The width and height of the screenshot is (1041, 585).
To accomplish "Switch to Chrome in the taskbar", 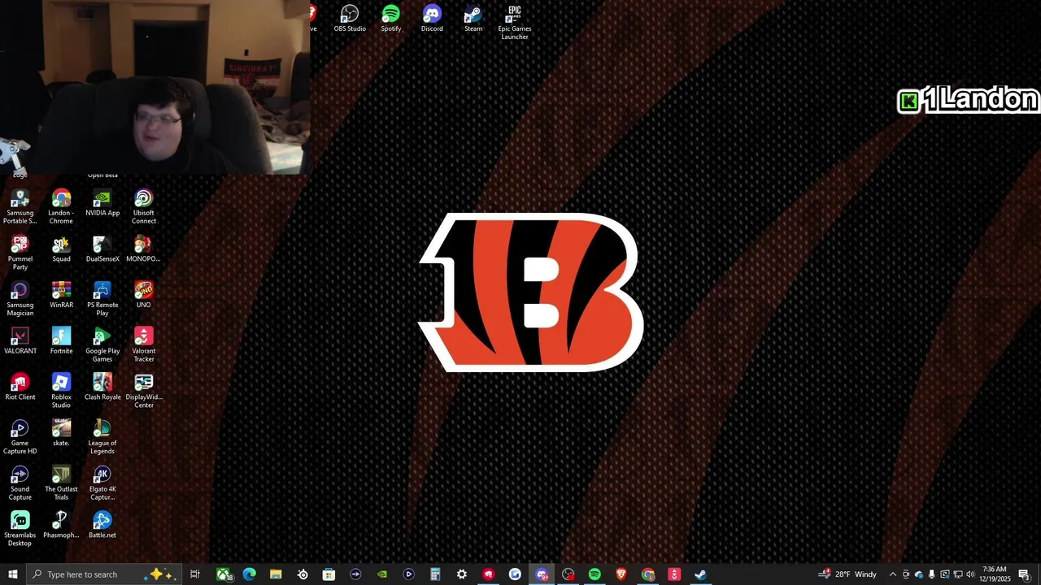I will (x=647, y=574).
